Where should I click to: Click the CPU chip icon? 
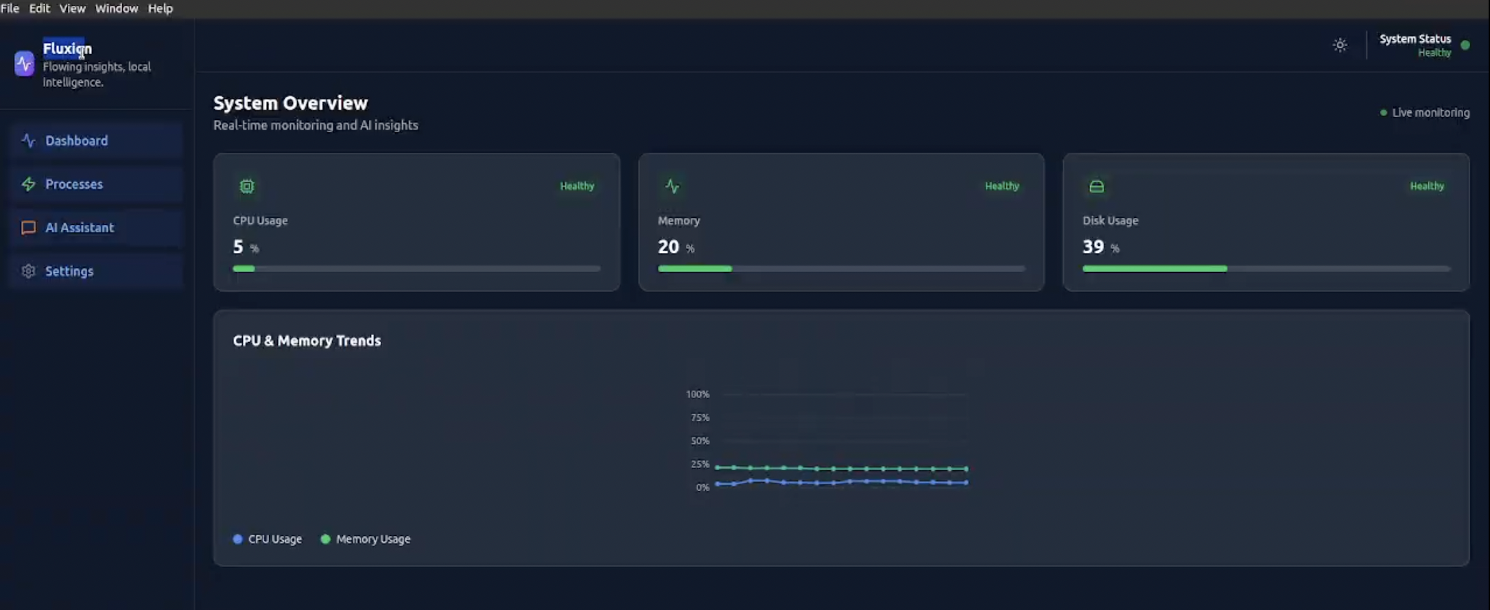tap(247, 186)
